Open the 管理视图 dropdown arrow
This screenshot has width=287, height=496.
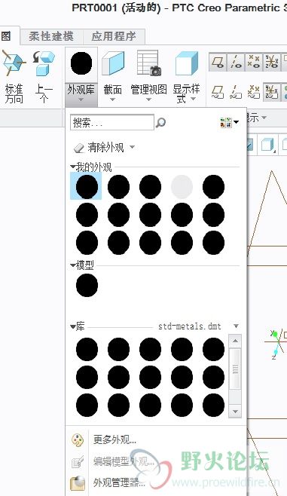149,100
